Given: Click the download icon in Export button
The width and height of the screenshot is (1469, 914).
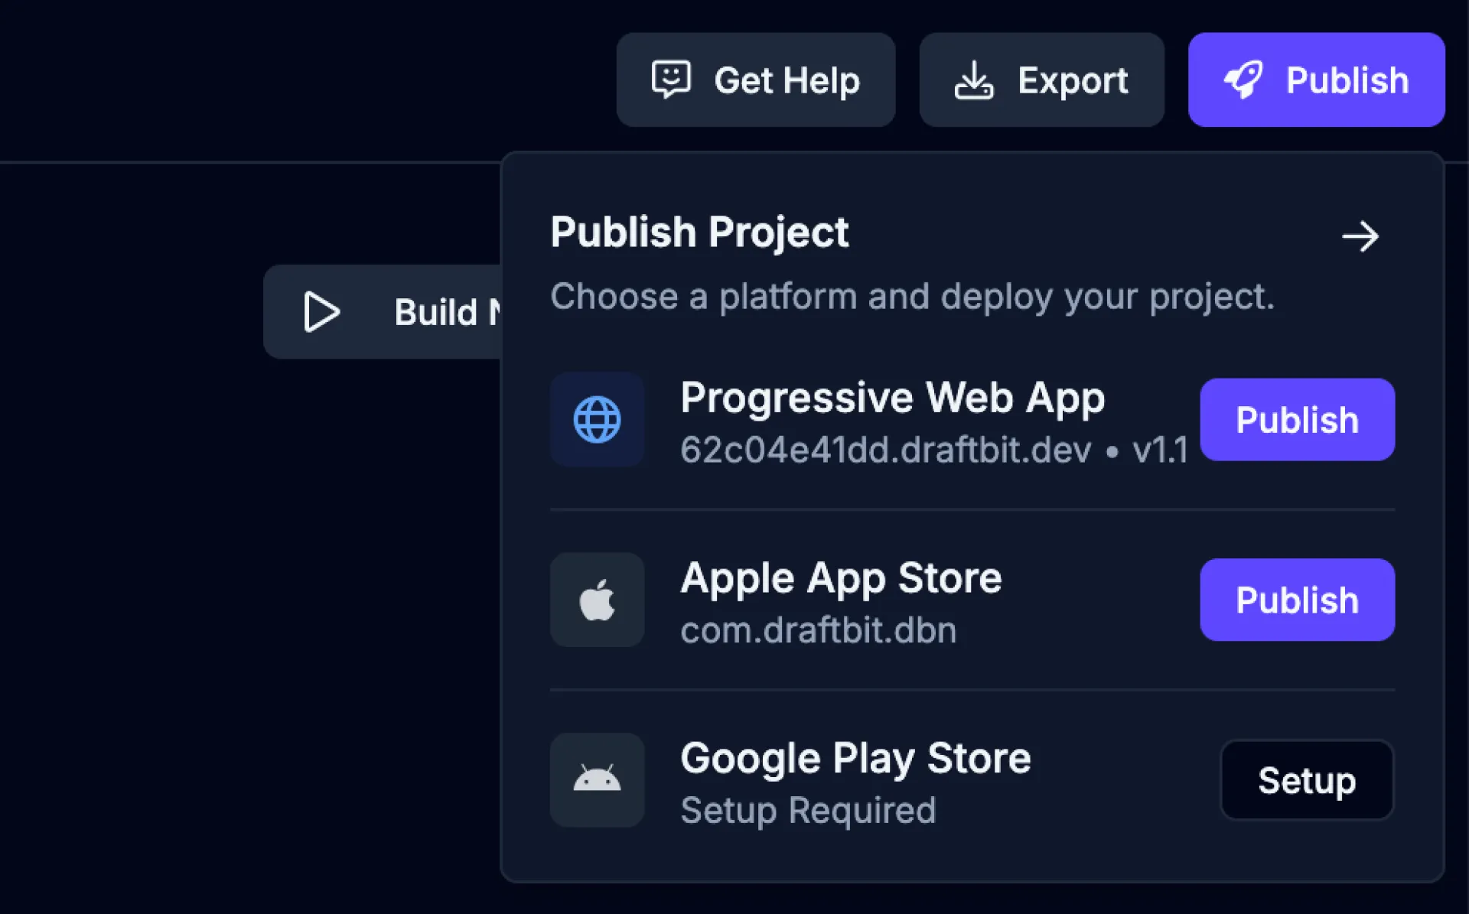Looking at the screenshot, I should coord(974,80).
